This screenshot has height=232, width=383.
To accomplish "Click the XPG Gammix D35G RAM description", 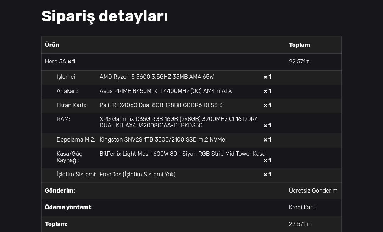I will click(x=179, y=122).
